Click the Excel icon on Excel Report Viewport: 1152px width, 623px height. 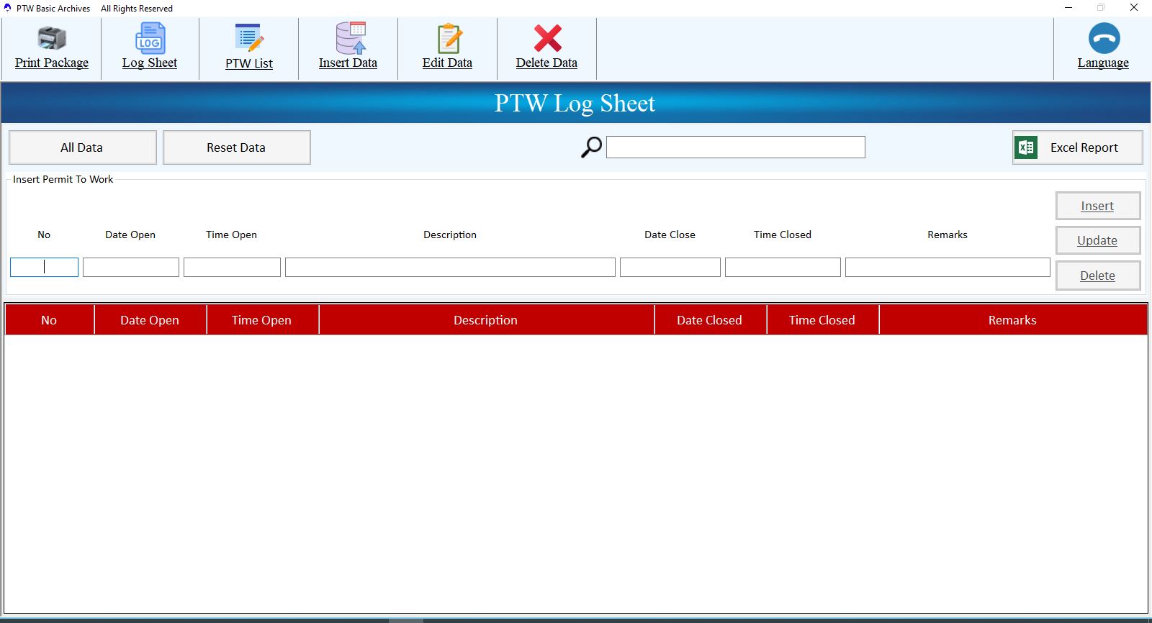click(x=1026, y=147)
